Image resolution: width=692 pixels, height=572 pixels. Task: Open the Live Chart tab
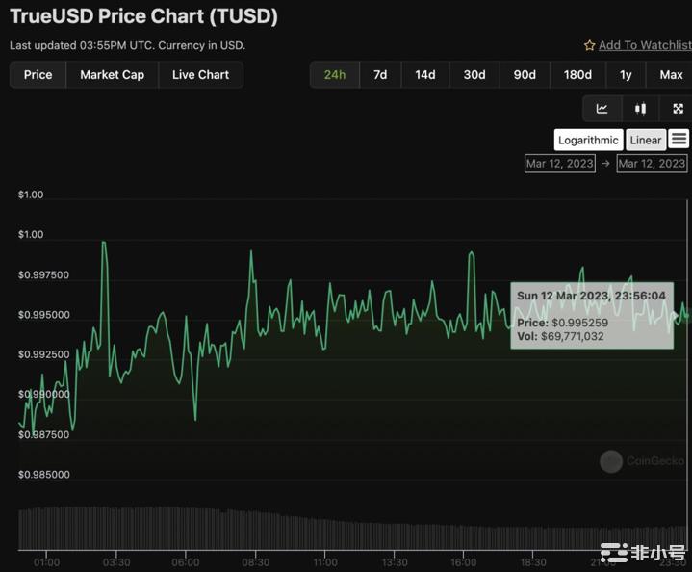[200, 75]
